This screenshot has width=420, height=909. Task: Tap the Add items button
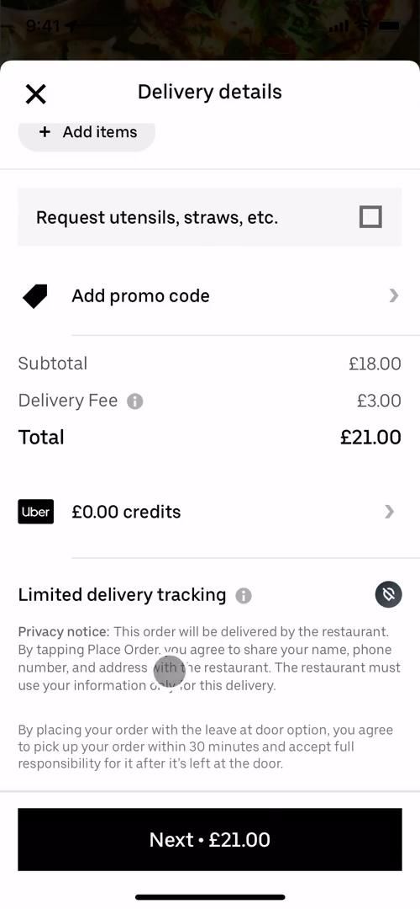87,133
